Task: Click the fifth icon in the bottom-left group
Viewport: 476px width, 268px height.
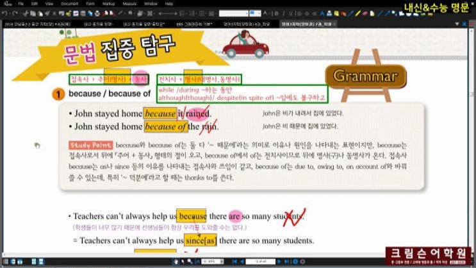Action: click(x=41, y=262)
